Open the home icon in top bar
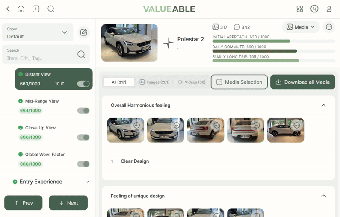Screen dimensions: 340x217 click(x=21, y=9)
